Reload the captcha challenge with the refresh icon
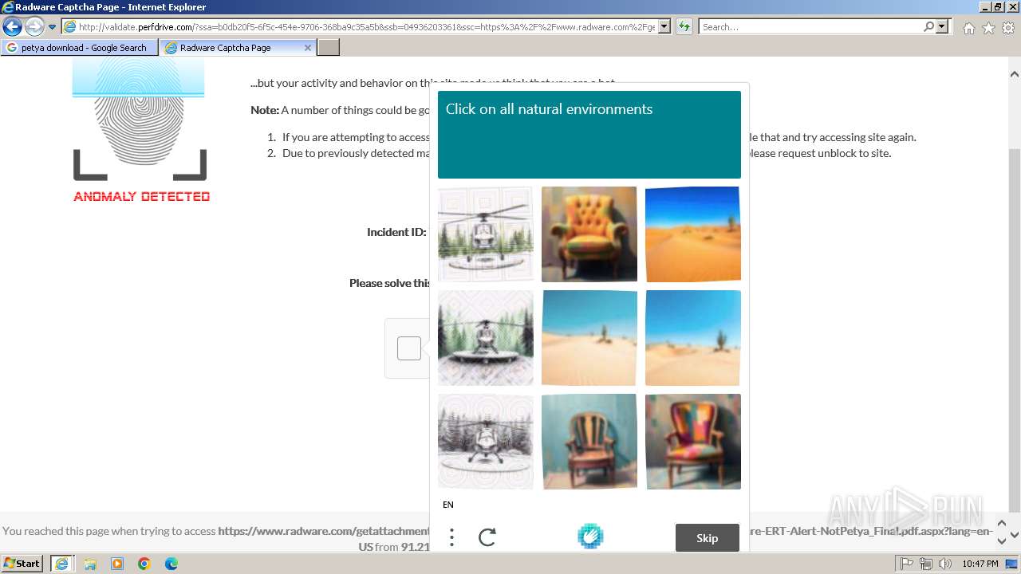This screenshot has width=1021, height=574. tap(487, 537)
